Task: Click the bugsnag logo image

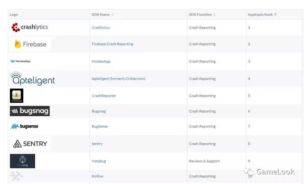Action: 30,111
